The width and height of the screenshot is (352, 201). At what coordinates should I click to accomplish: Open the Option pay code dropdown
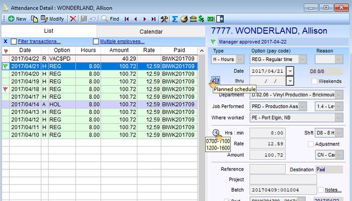click(x=302, y=59)
